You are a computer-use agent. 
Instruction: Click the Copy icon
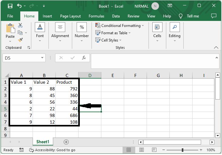coord(20,33)
